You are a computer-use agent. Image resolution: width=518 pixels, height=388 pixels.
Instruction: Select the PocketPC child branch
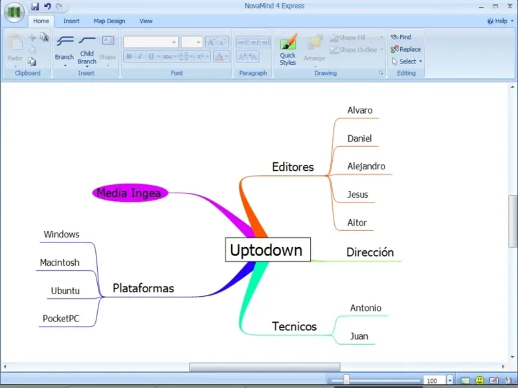(61, 318)
